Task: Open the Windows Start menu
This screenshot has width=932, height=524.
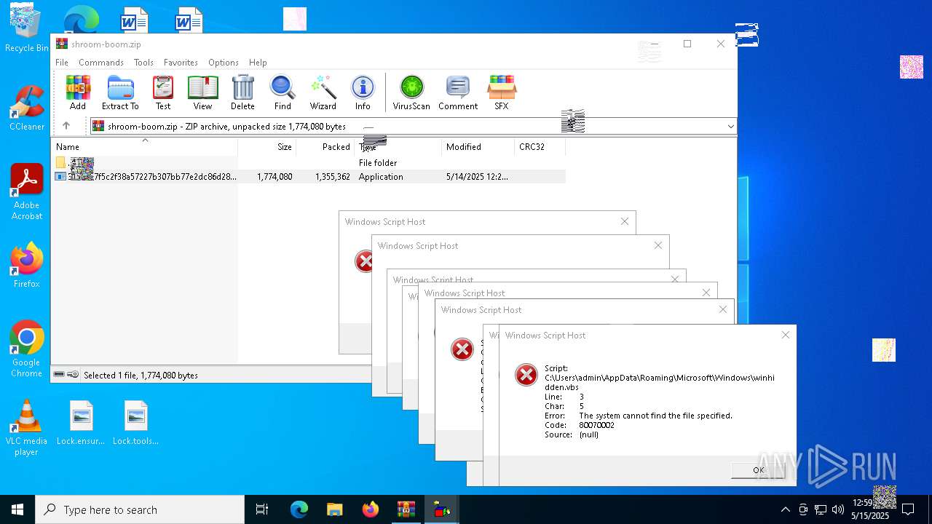Action: (x=17, y=509)
